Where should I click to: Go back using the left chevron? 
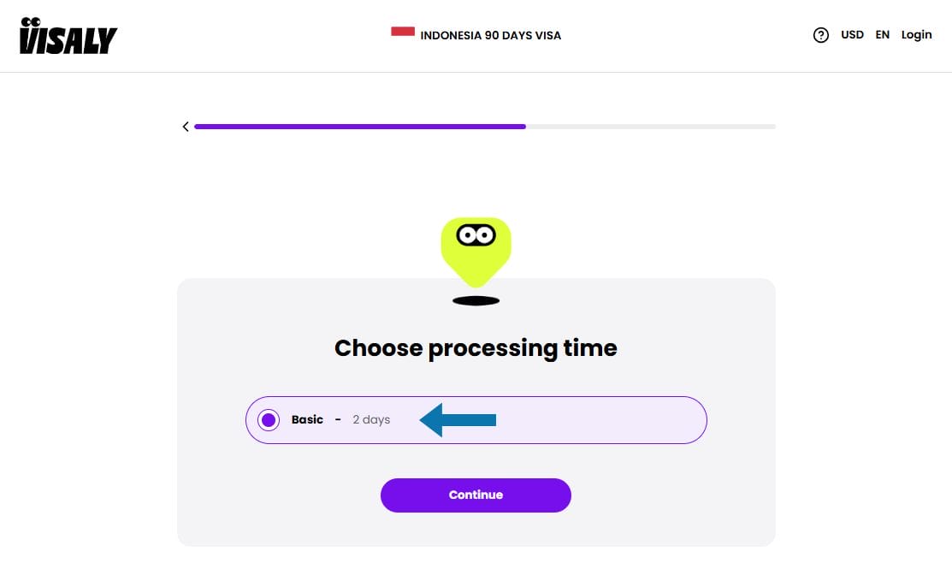coord(186,127)
